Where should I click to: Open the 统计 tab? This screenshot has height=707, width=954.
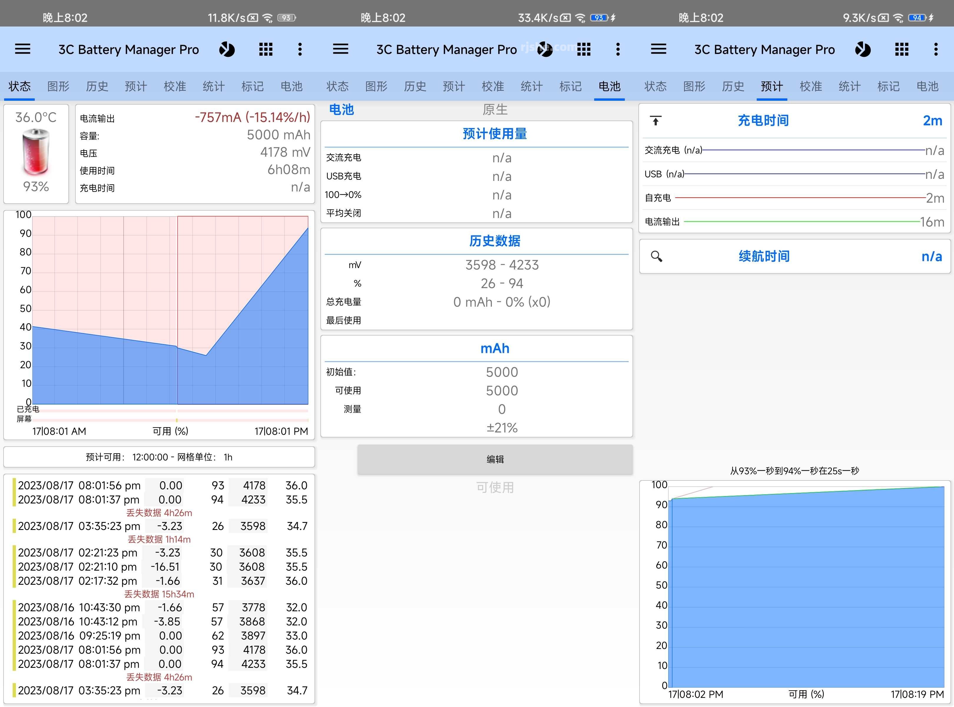tap(213, 86)
